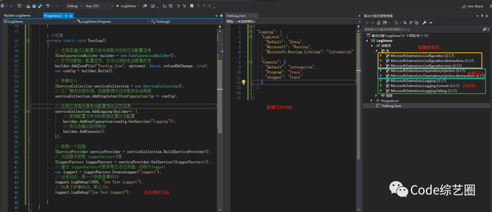
Task: Open the JSON schema selector dropdown
Action: point(297,21)
